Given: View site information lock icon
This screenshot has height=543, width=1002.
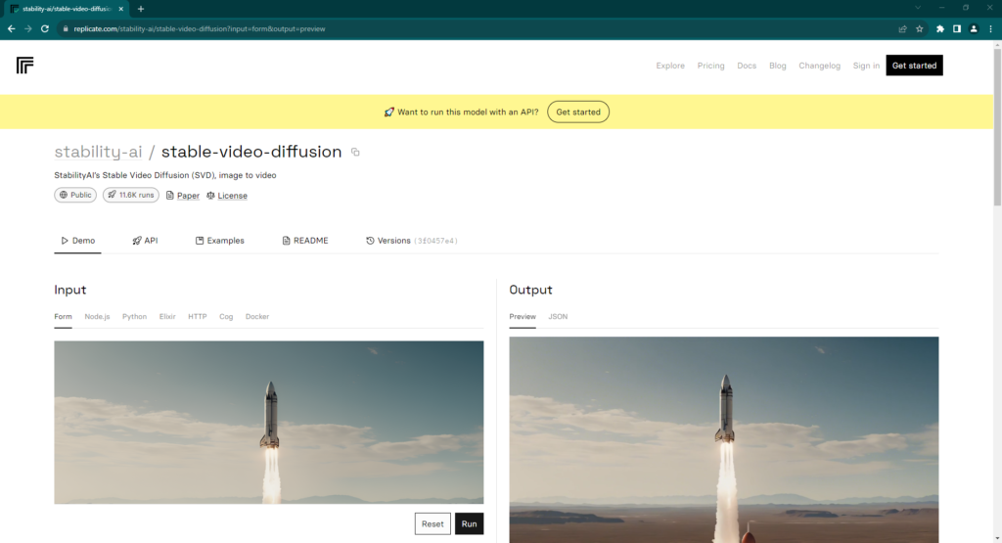Looking at the screenshot, I should [65, 28].
